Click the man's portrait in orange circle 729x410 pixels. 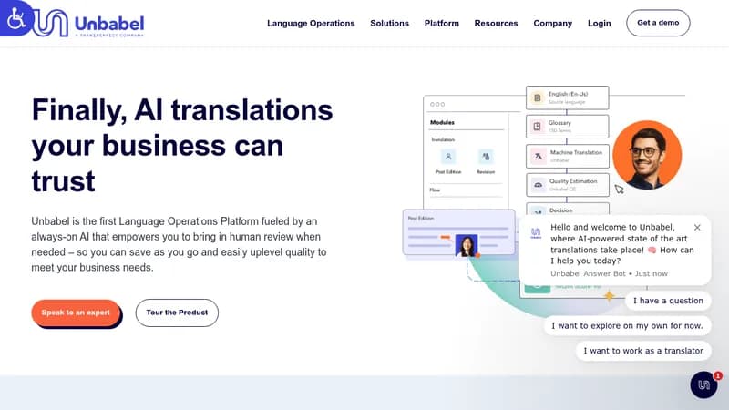647,155
